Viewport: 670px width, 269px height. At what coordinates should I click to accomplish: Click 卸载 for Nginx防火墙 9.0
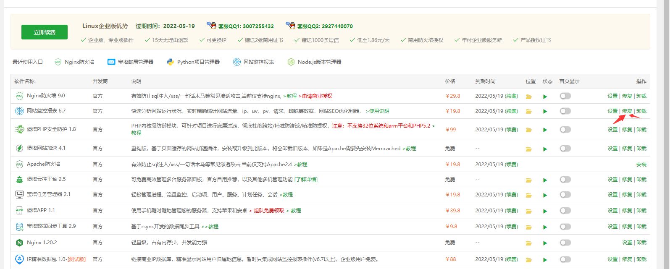point(641,96)
